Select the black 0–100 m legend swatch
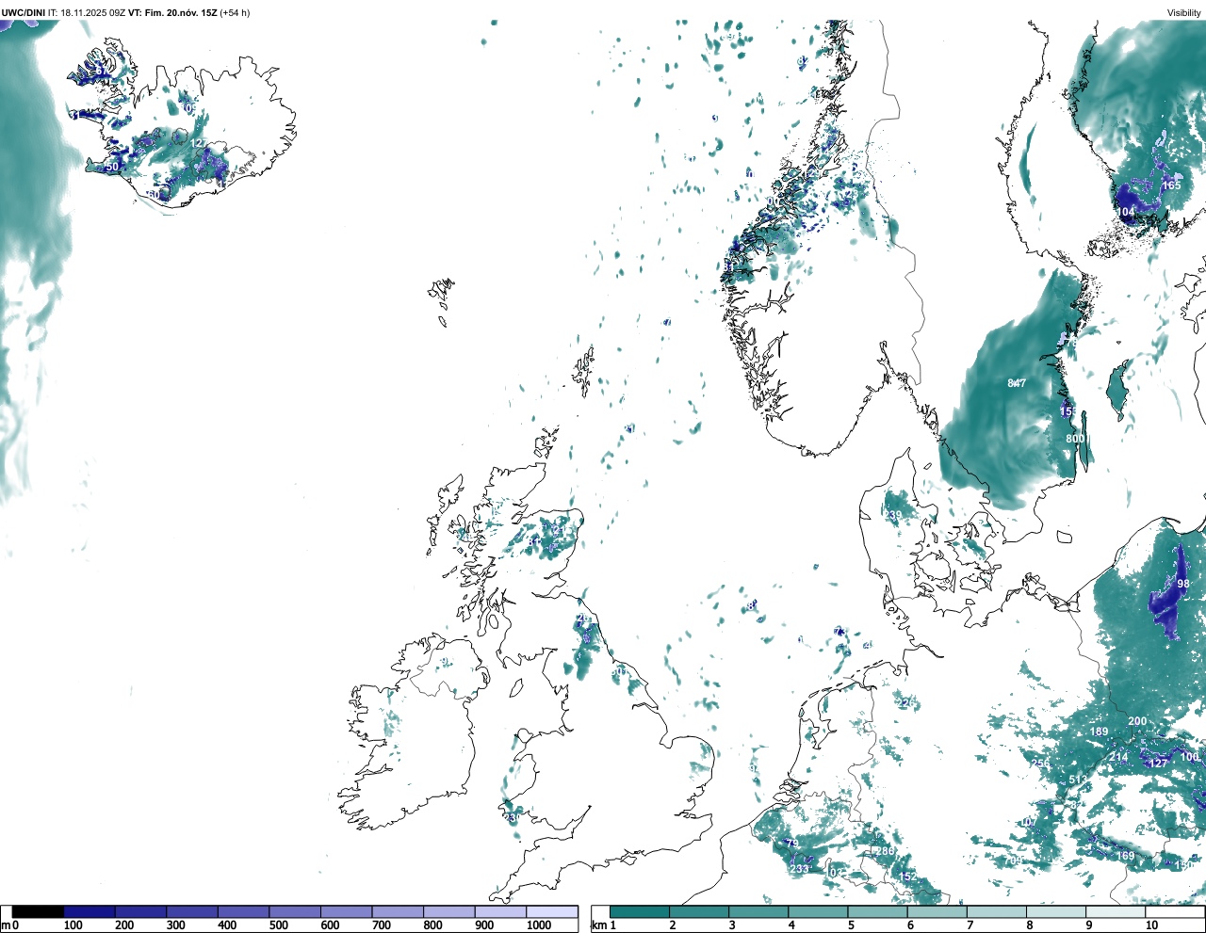 tap(39, 912)
